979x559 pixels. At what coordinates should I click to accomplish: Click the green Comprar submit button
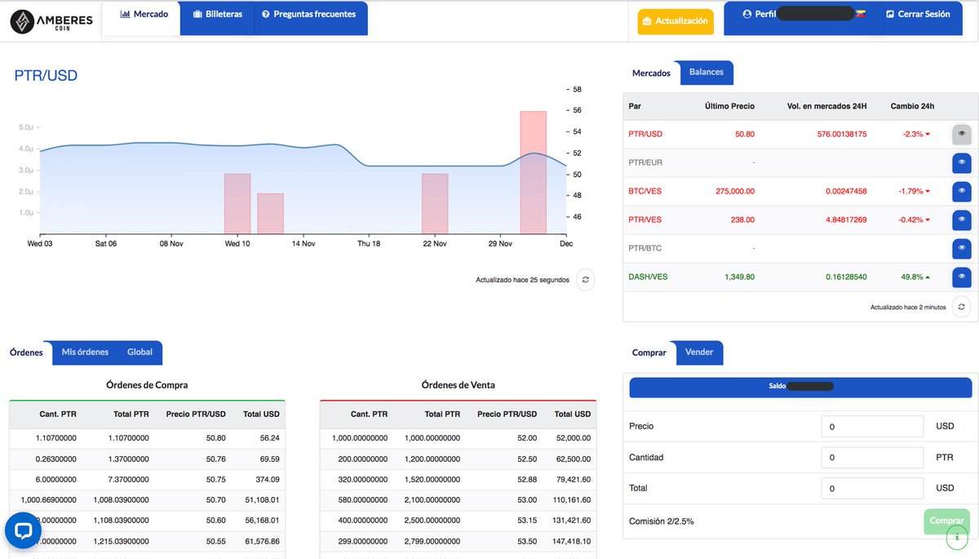click(x=946, y=521)
